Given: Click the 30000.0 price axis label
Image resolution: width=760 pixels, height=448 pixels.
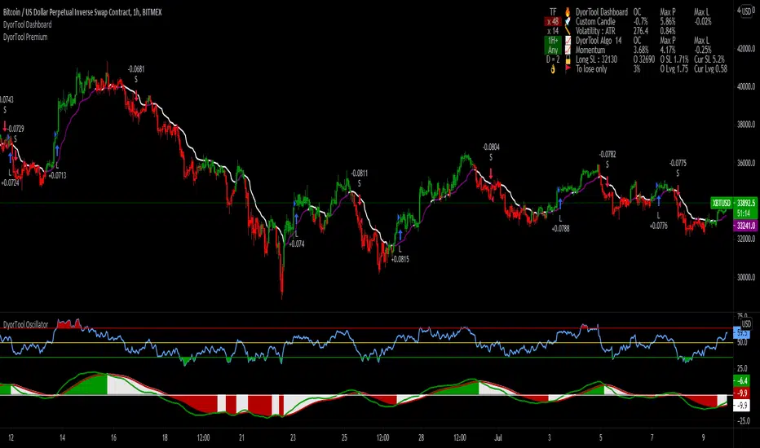Looking at the screenshot, I should coord(746,278).
